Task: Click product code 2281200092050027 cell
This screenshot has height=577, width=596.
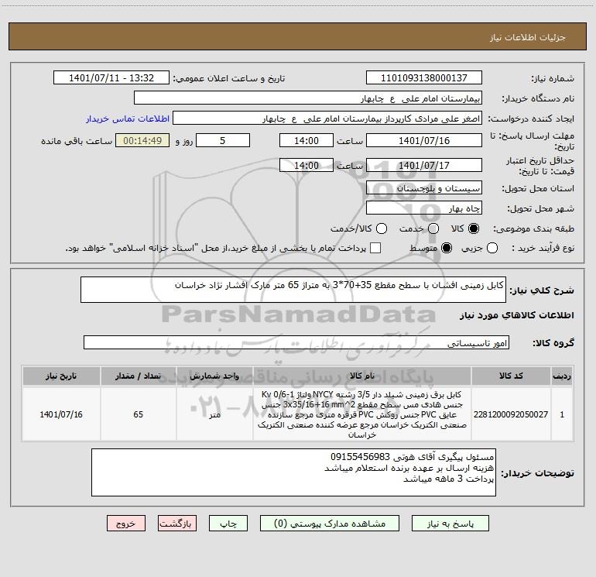Action: click(x=511, y=414)
